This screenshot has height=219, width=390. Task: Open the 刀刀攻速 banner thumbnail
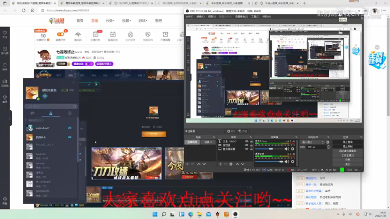(126, 164)
